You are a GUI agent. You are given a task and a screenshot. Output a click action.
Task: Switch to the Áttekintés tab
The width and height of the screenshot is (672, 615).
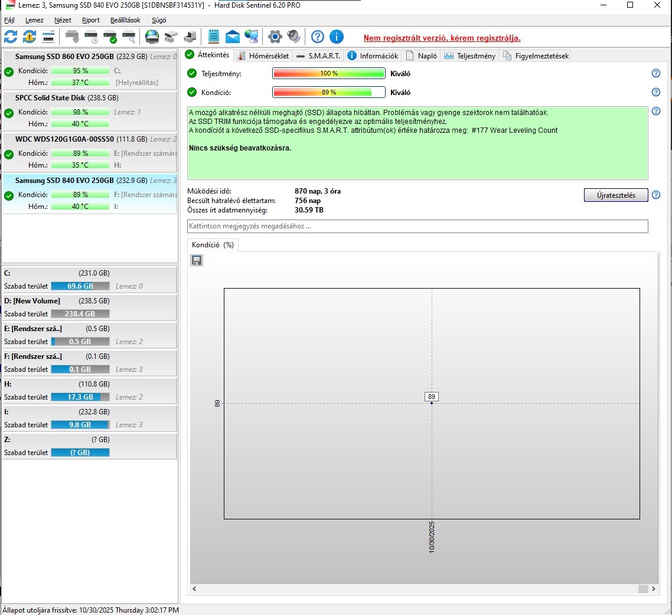(208, 55)
